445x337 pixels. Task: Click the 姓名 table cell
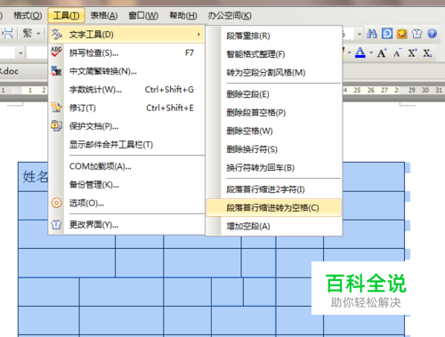click(x=33, y=177)
